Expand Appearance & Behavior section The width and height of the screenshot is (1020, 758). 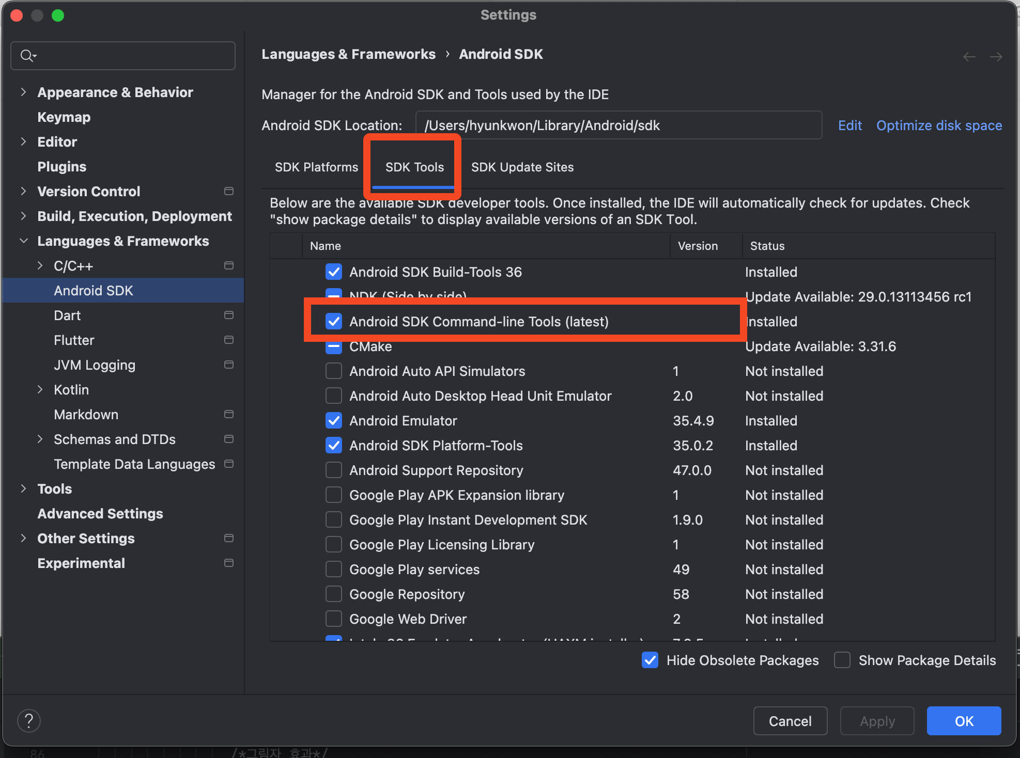pos(23,92)
